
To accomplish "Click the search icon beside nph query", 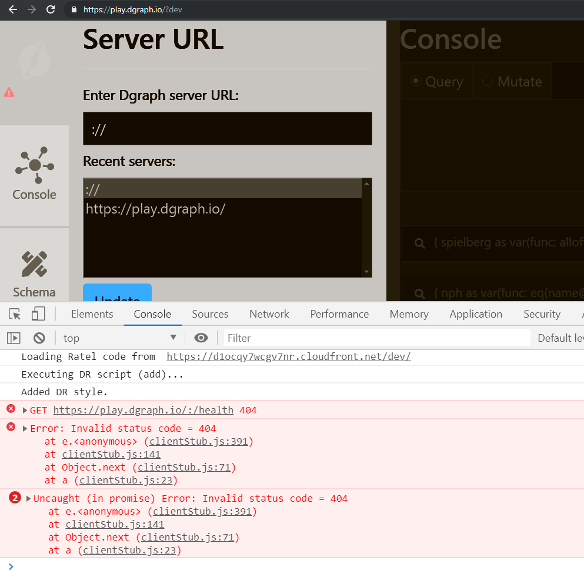I will pyautogui.click(x=420, y=294).
